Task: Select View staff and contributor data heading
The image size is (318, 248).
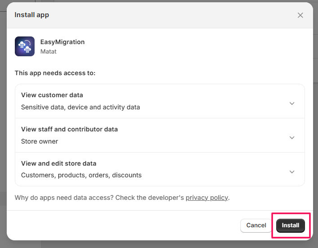Action: click(x=69, y=129)
